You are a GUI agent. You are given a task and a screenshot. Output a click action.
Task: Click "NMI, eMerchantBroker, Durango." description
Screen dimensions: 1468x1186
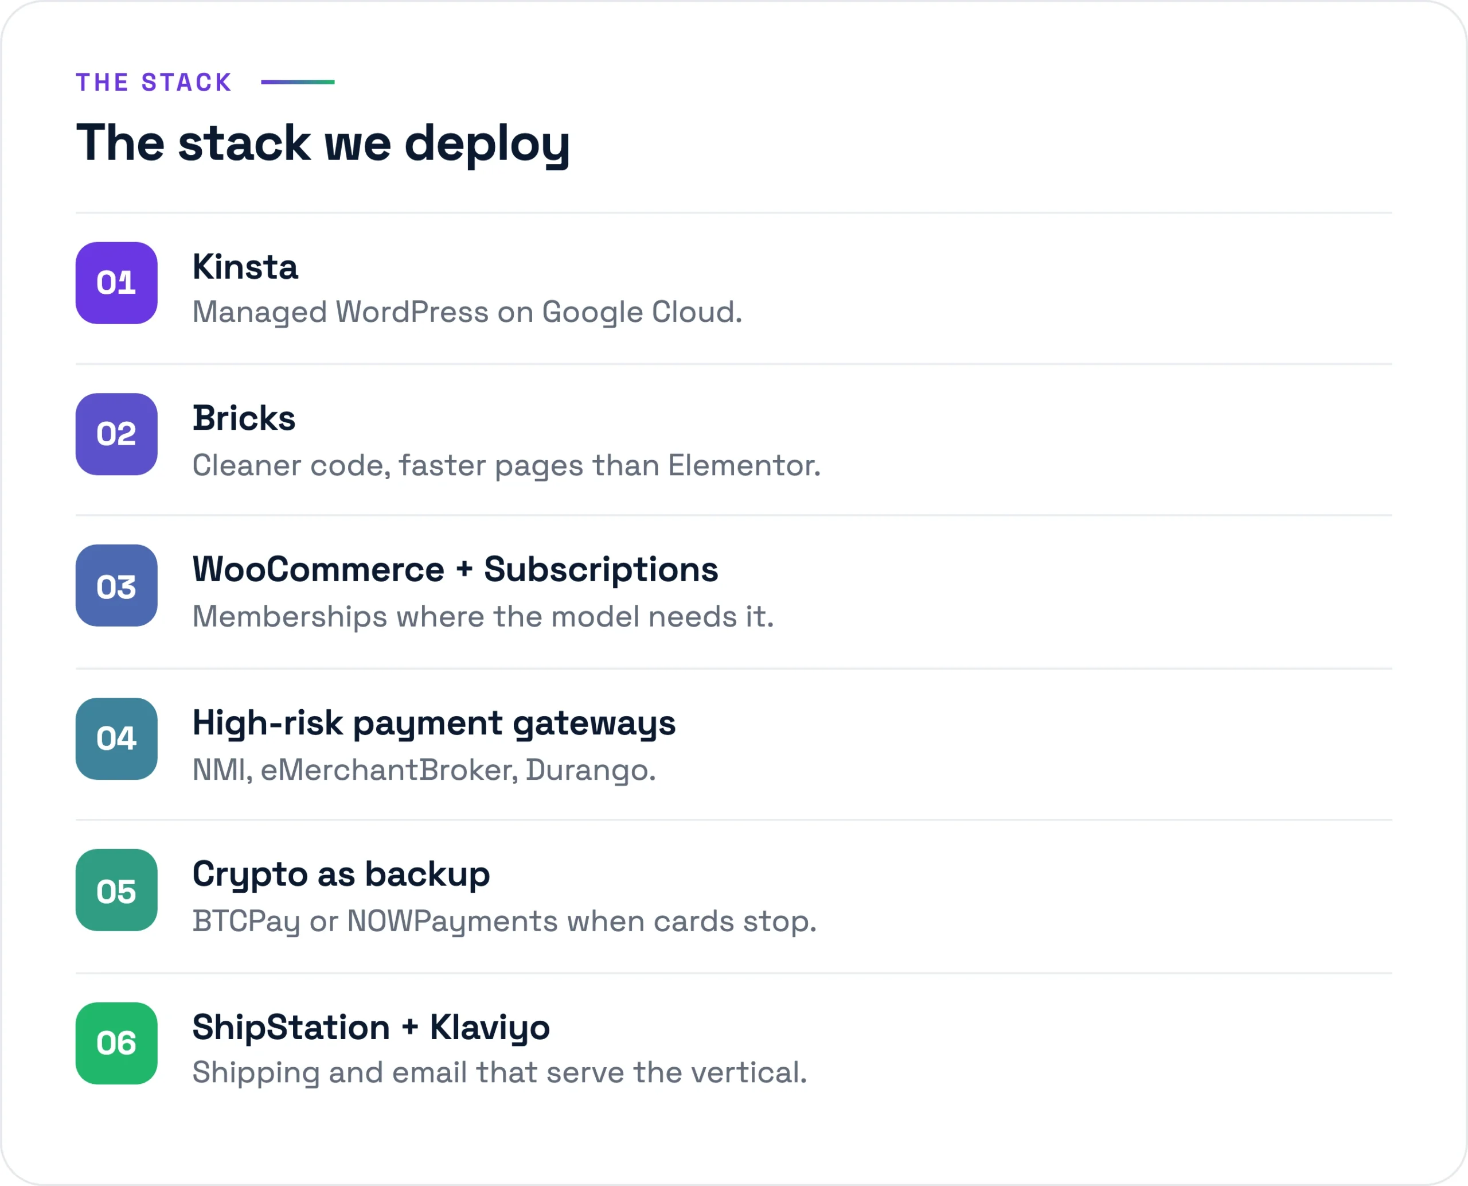click(x=424, y=771)
